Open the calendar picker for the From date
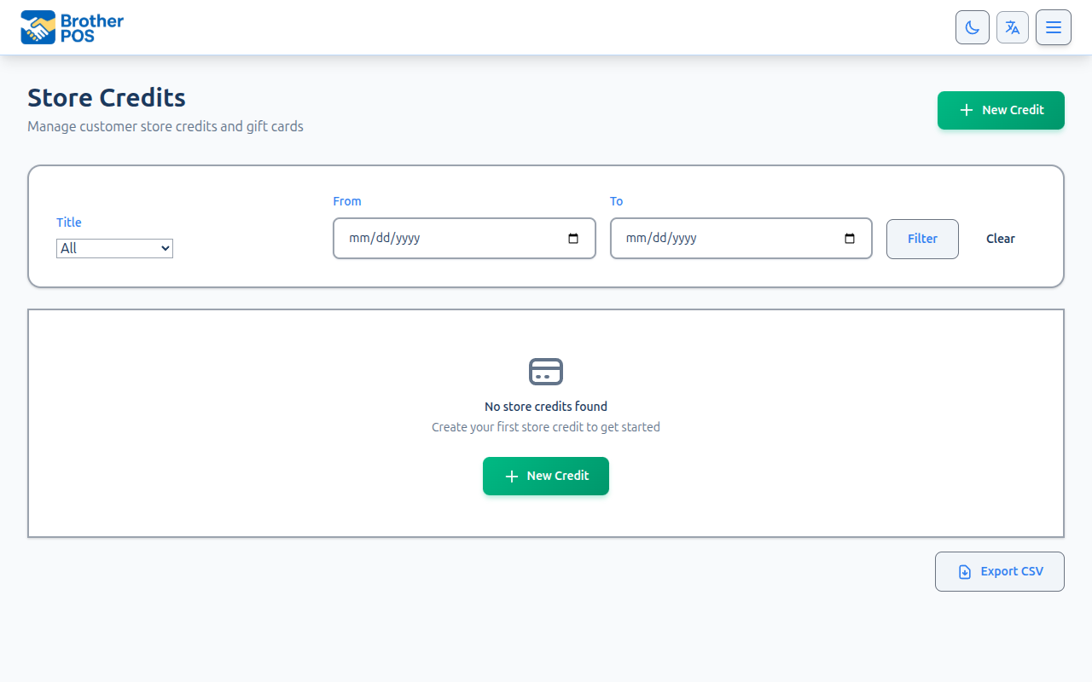This screenshot has height=682, width=1092. (572, 239)
